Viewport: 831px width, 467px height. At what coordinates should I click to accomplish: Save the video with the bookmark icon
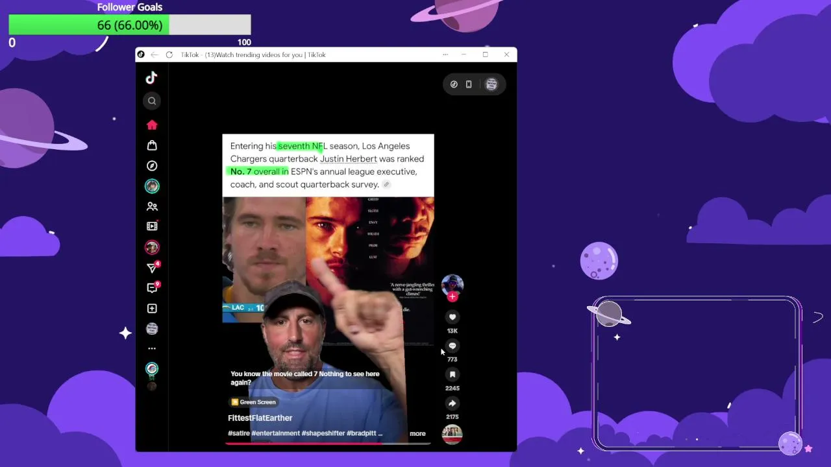(453, 374)
